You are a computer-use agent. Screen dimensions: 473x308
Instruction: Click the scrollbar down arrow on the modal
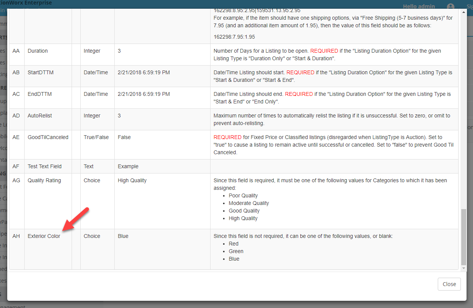(x=463, y=269)
